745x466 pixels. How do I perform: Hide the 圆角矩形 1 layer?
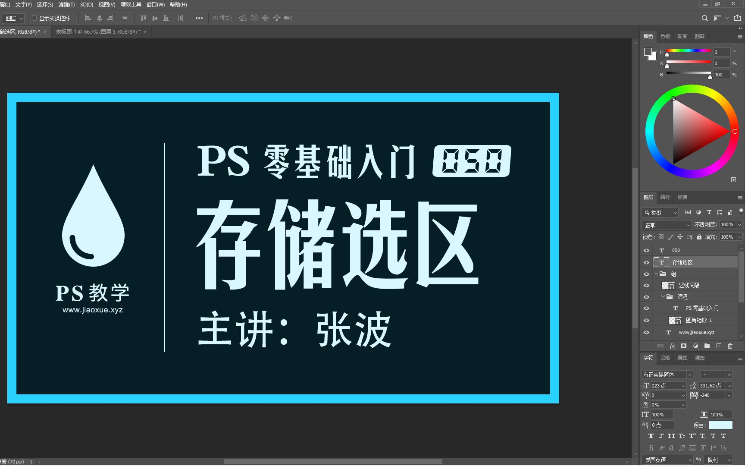(646, 320)
